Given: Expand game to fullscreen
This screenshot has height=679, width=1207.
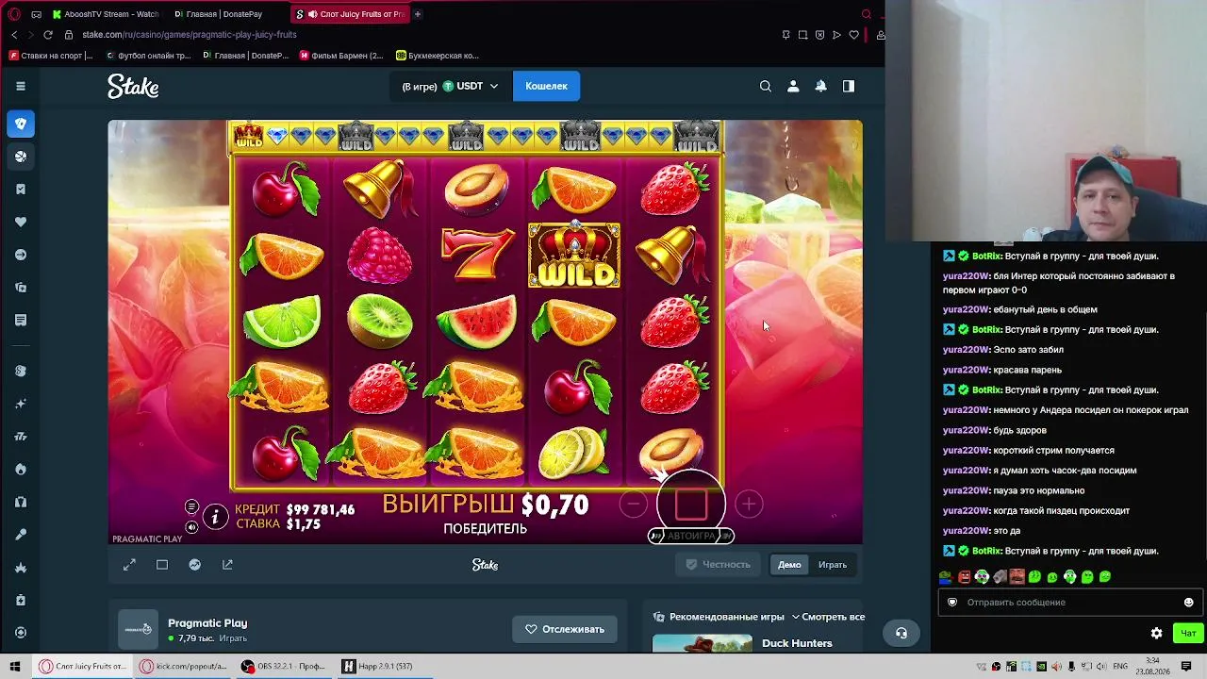Looking at the screenshot, I should (x=129, y=565).
